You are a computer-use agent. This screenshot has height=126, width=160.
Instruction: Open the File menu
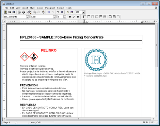click(x=6, y=8)
